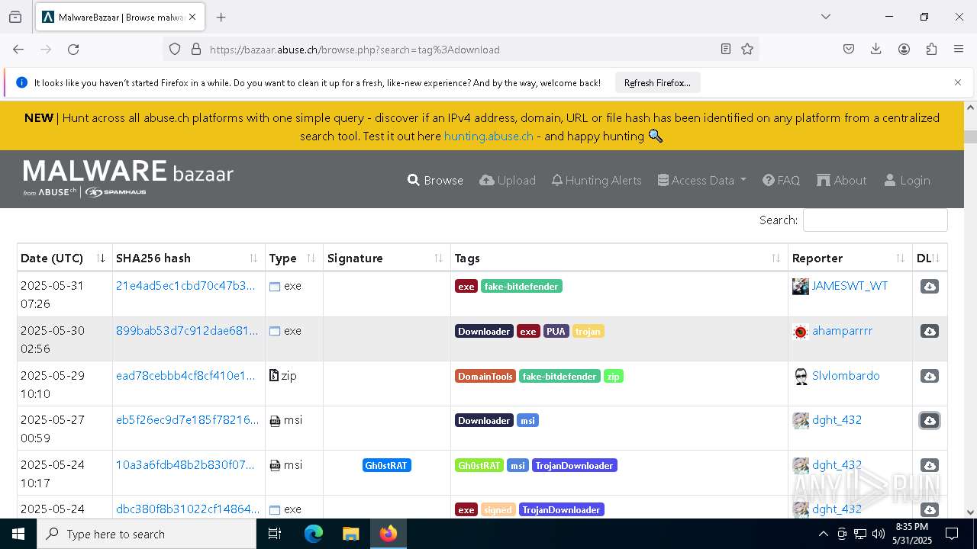Filter by the DomainTools tag
This screenshot has width=977, height=549.
tap(485, 377)
